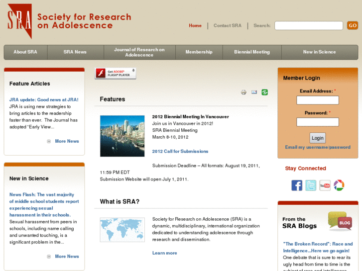This screenshot has height=271, width=362.
Task: Click the 2012 Biennial Meeting In Vancouver heading
Action: (x=191, y=117)
